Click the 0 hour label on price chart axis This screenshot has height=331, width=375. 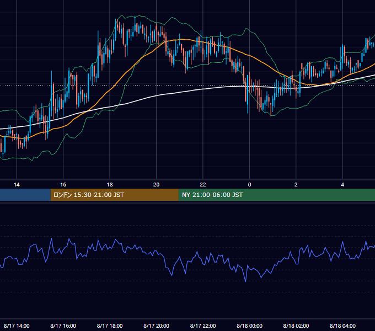[249, 185]
